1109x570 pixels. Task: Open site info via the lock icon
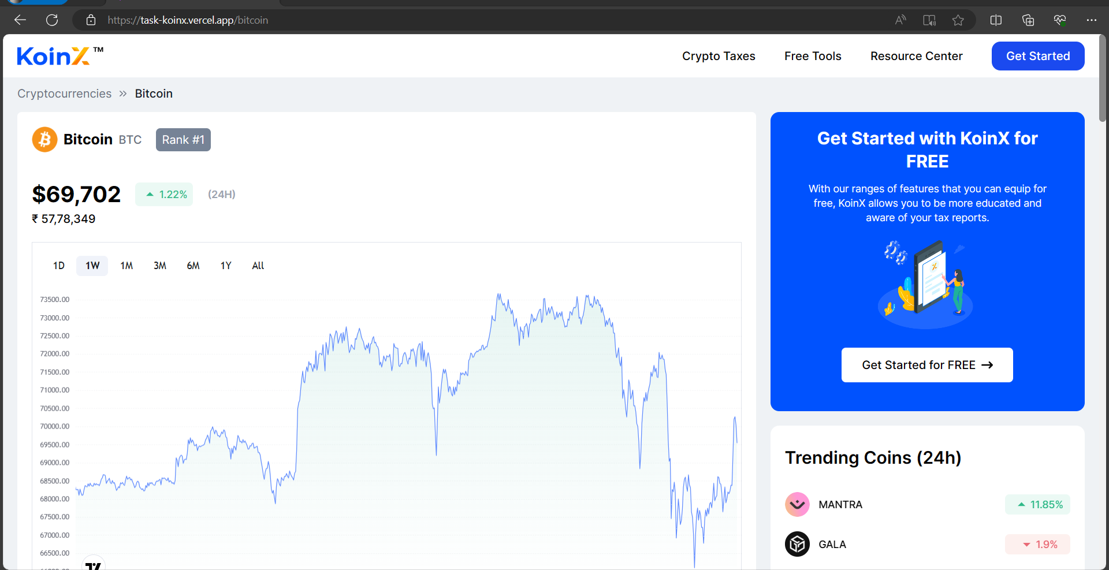91,20
